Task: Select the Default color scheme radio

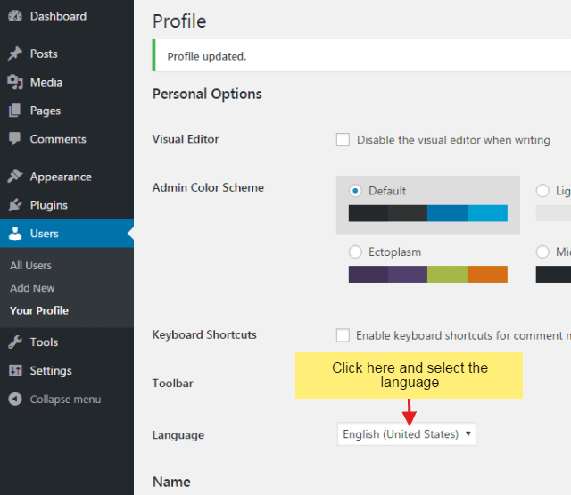Action: click(355, 191)
